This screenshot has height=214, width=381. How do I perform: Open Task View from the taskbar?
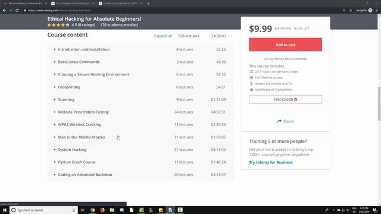[83, 210]
